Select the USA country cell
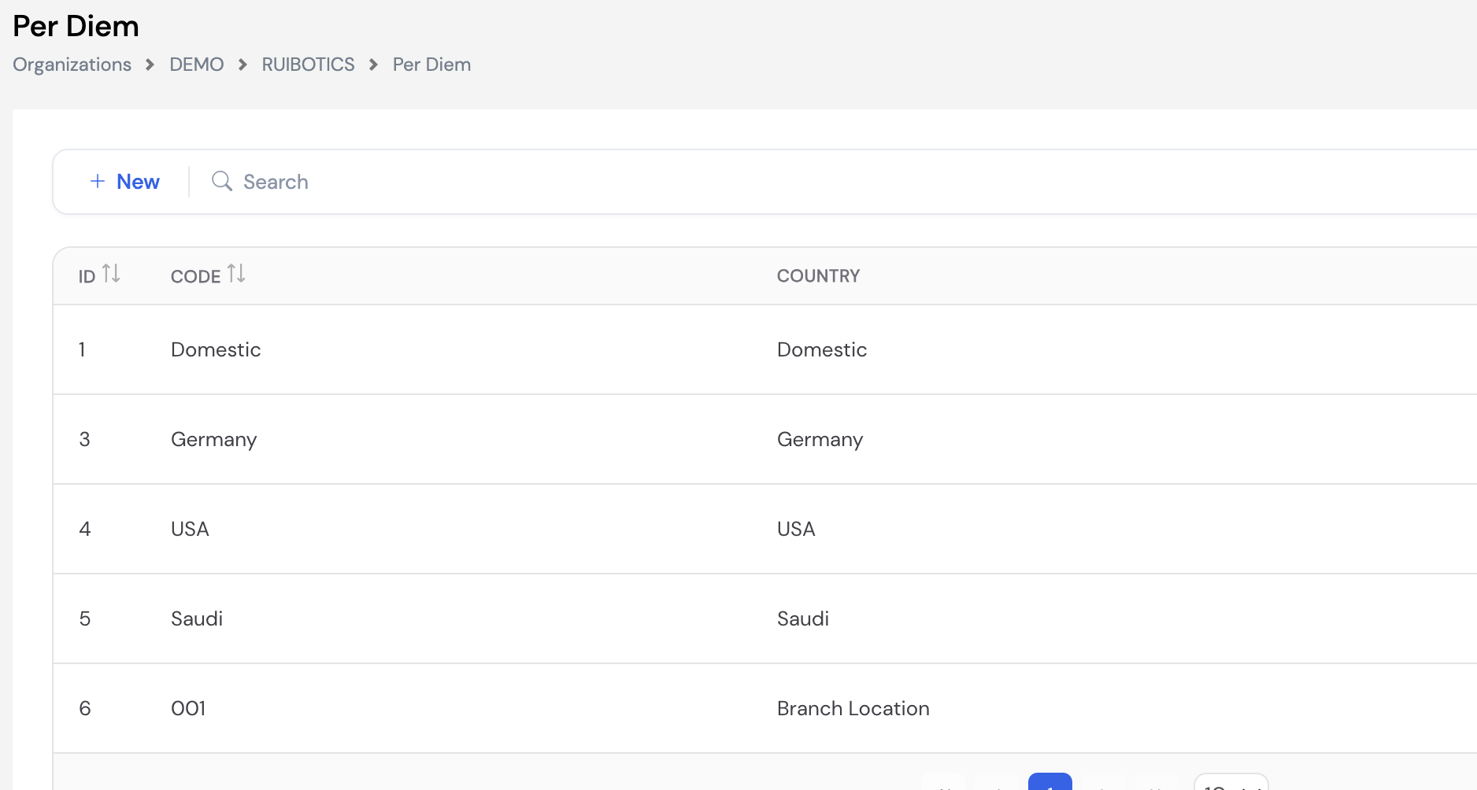1477x790 pixels. (796, 529)
